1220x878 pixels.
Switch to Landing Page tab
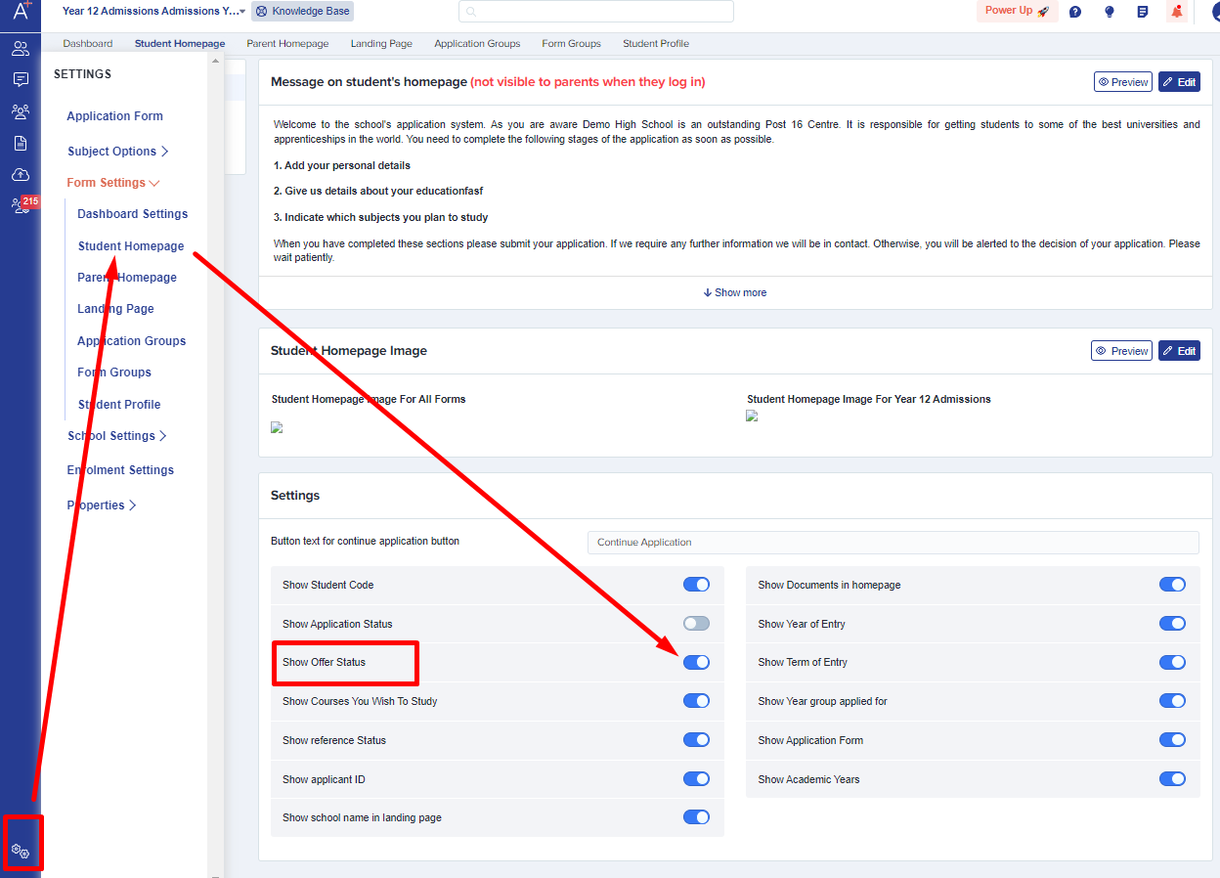tap(381, 44)
